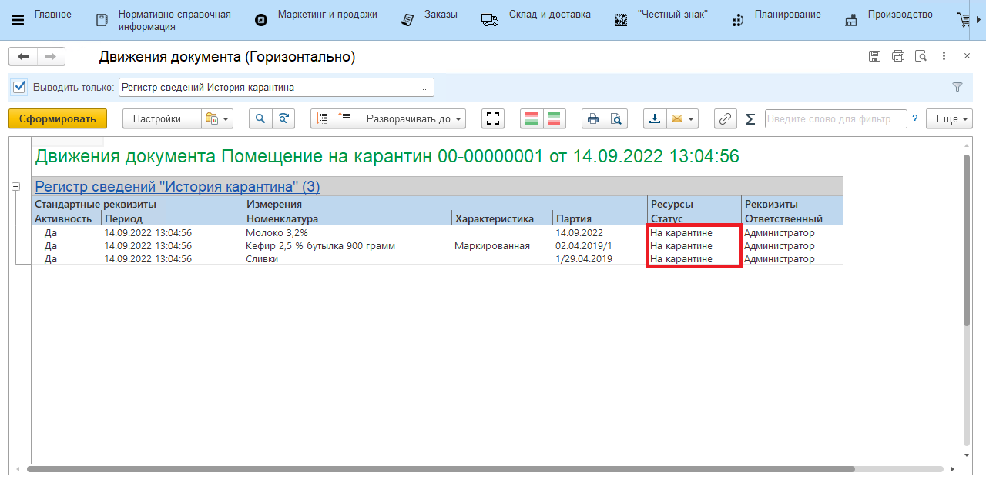Click the horizontal scrollbar at bottom
The height and width of the screenshot is (483, 986).
(439, 469)
